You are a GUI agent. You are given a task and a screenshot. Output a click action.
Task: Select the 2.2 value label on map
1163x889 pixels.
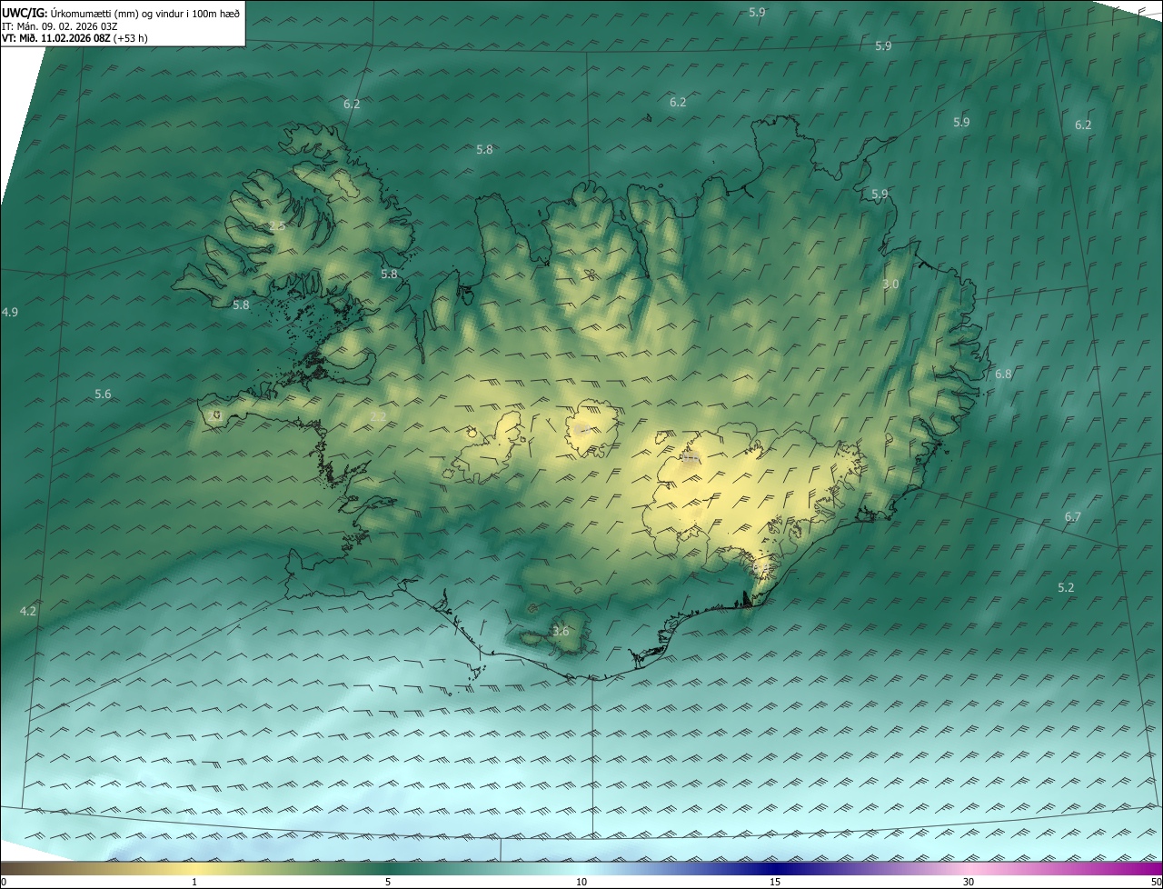[379, 416]
